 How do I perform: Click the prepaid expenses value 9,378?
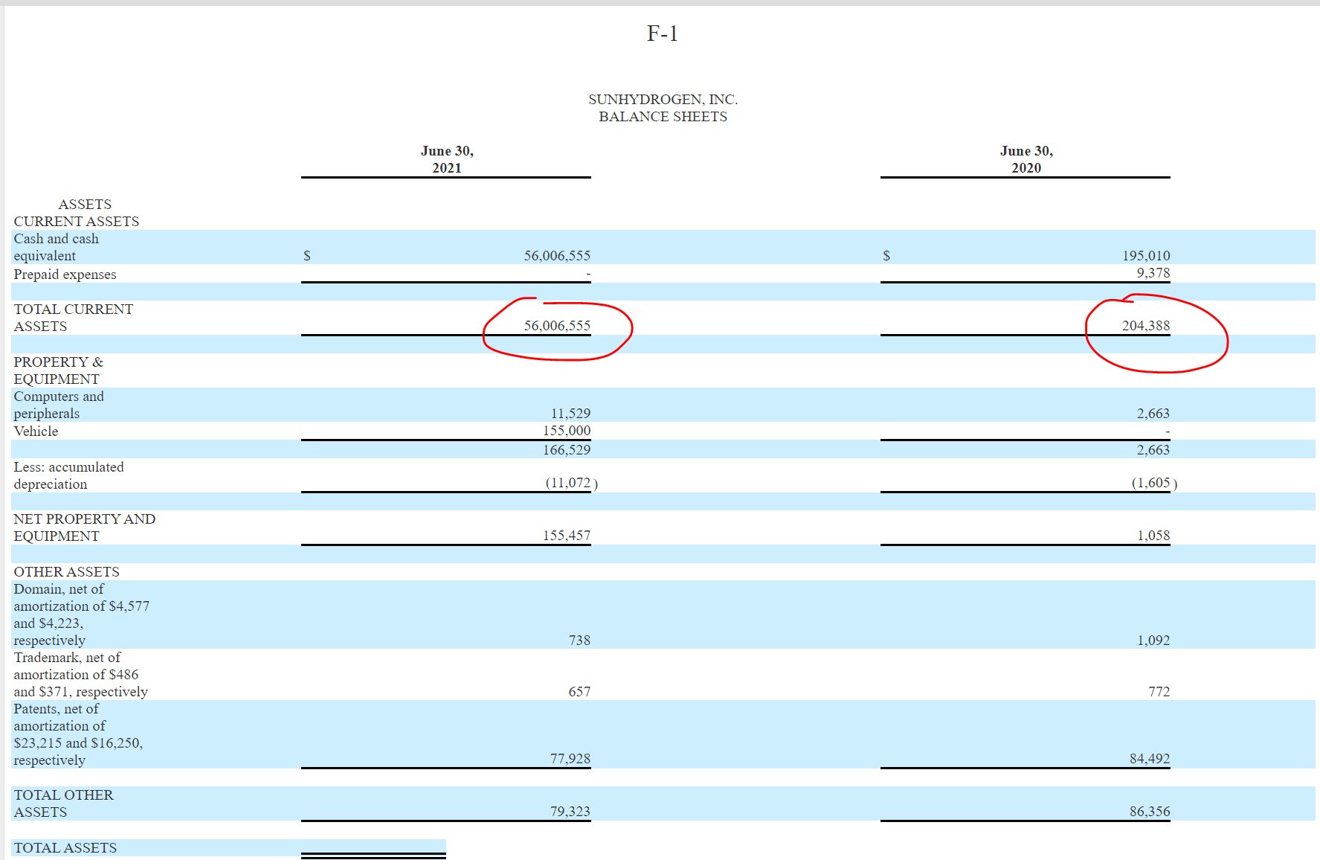(x=1153, y=272)
